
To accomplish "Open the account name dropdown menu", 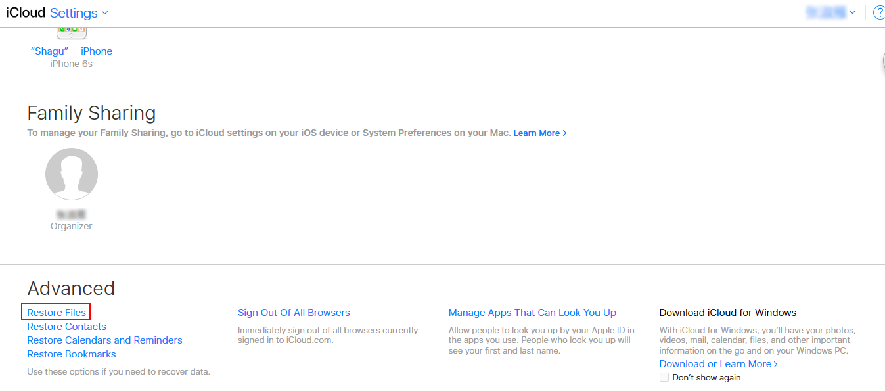I will click(x=830, y=12).
